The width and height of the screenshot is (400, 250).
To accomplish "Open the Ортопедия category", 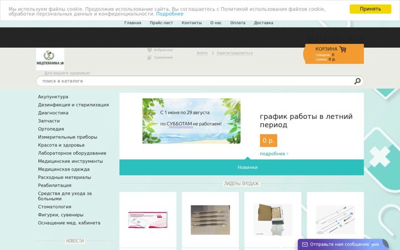I will (51, 129).
